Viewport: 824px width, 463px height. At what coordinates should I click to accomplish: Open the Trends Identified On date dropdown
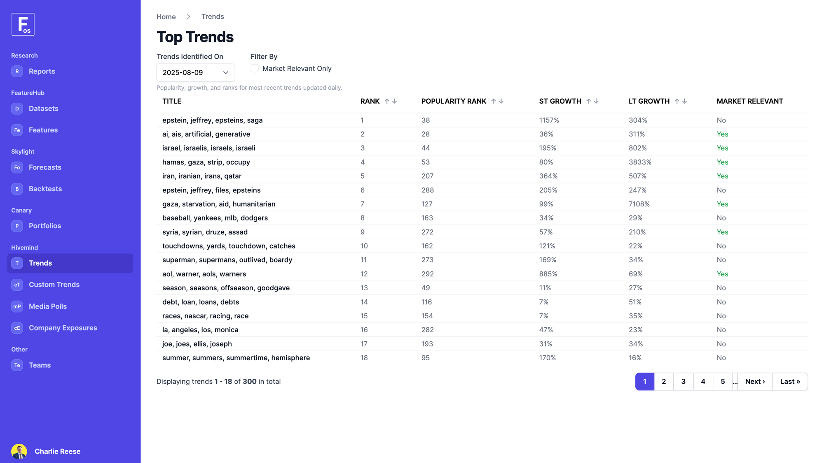(x=195, y=72)
